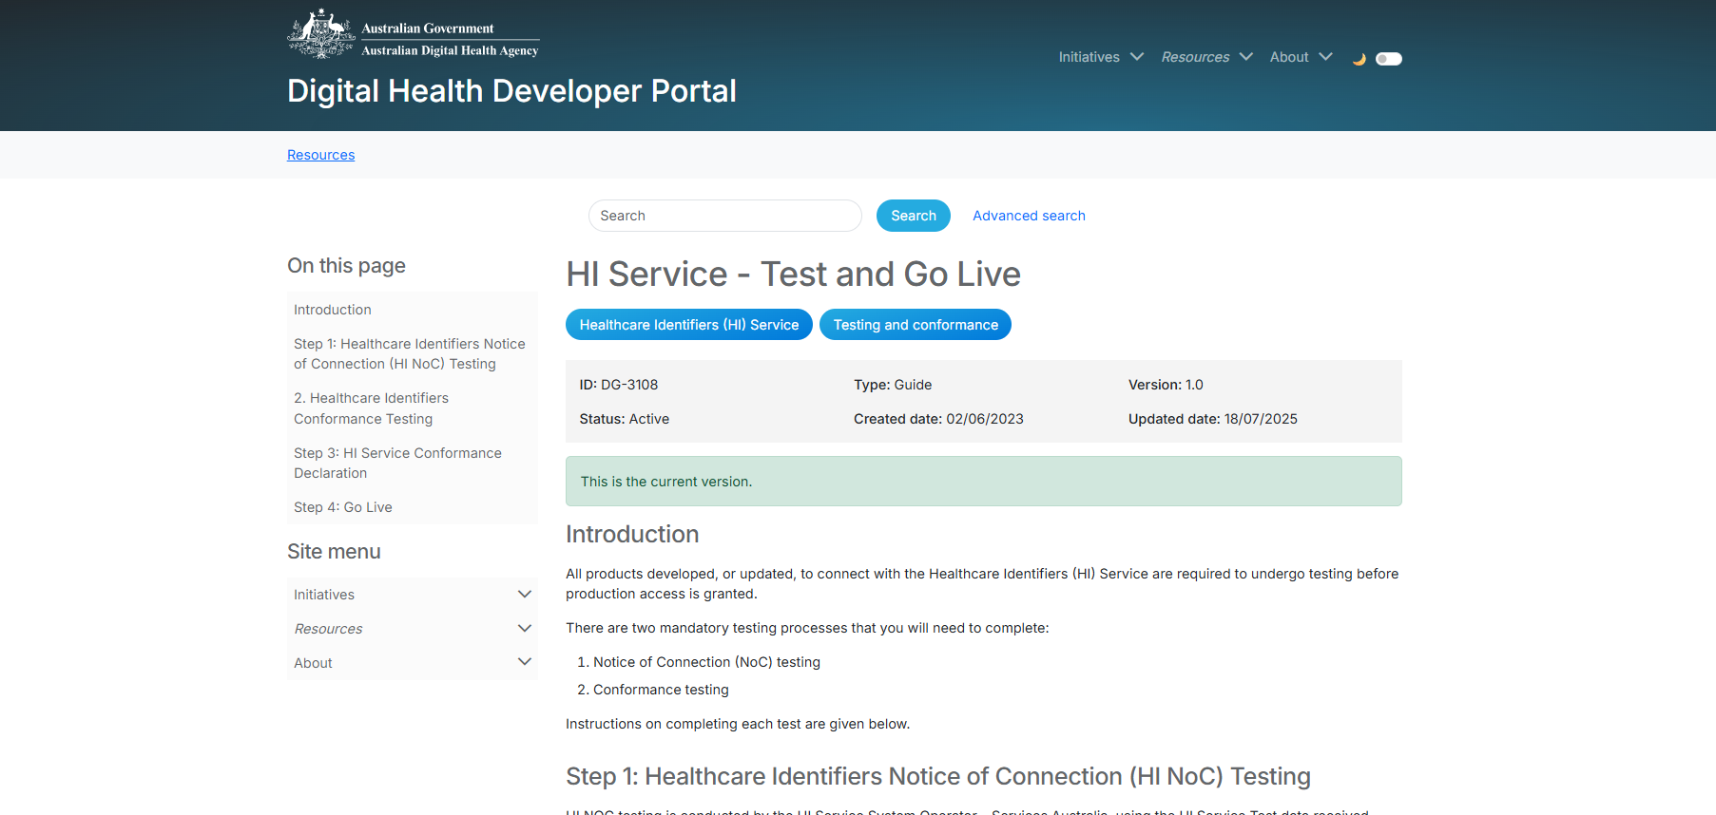Focus the Search input field
The image size is (1716, 815).
[x=725, y=216]
